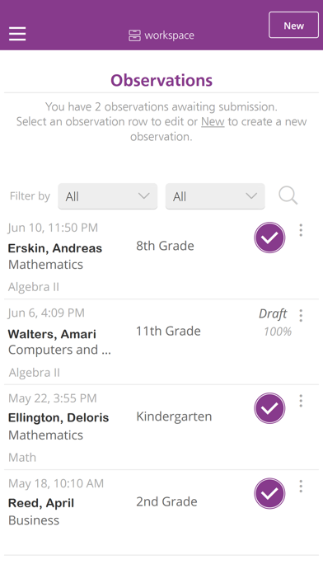Select the Erskin, Andreas observation row
This screenshot has width=323, height=574.
tap(161, 256)
